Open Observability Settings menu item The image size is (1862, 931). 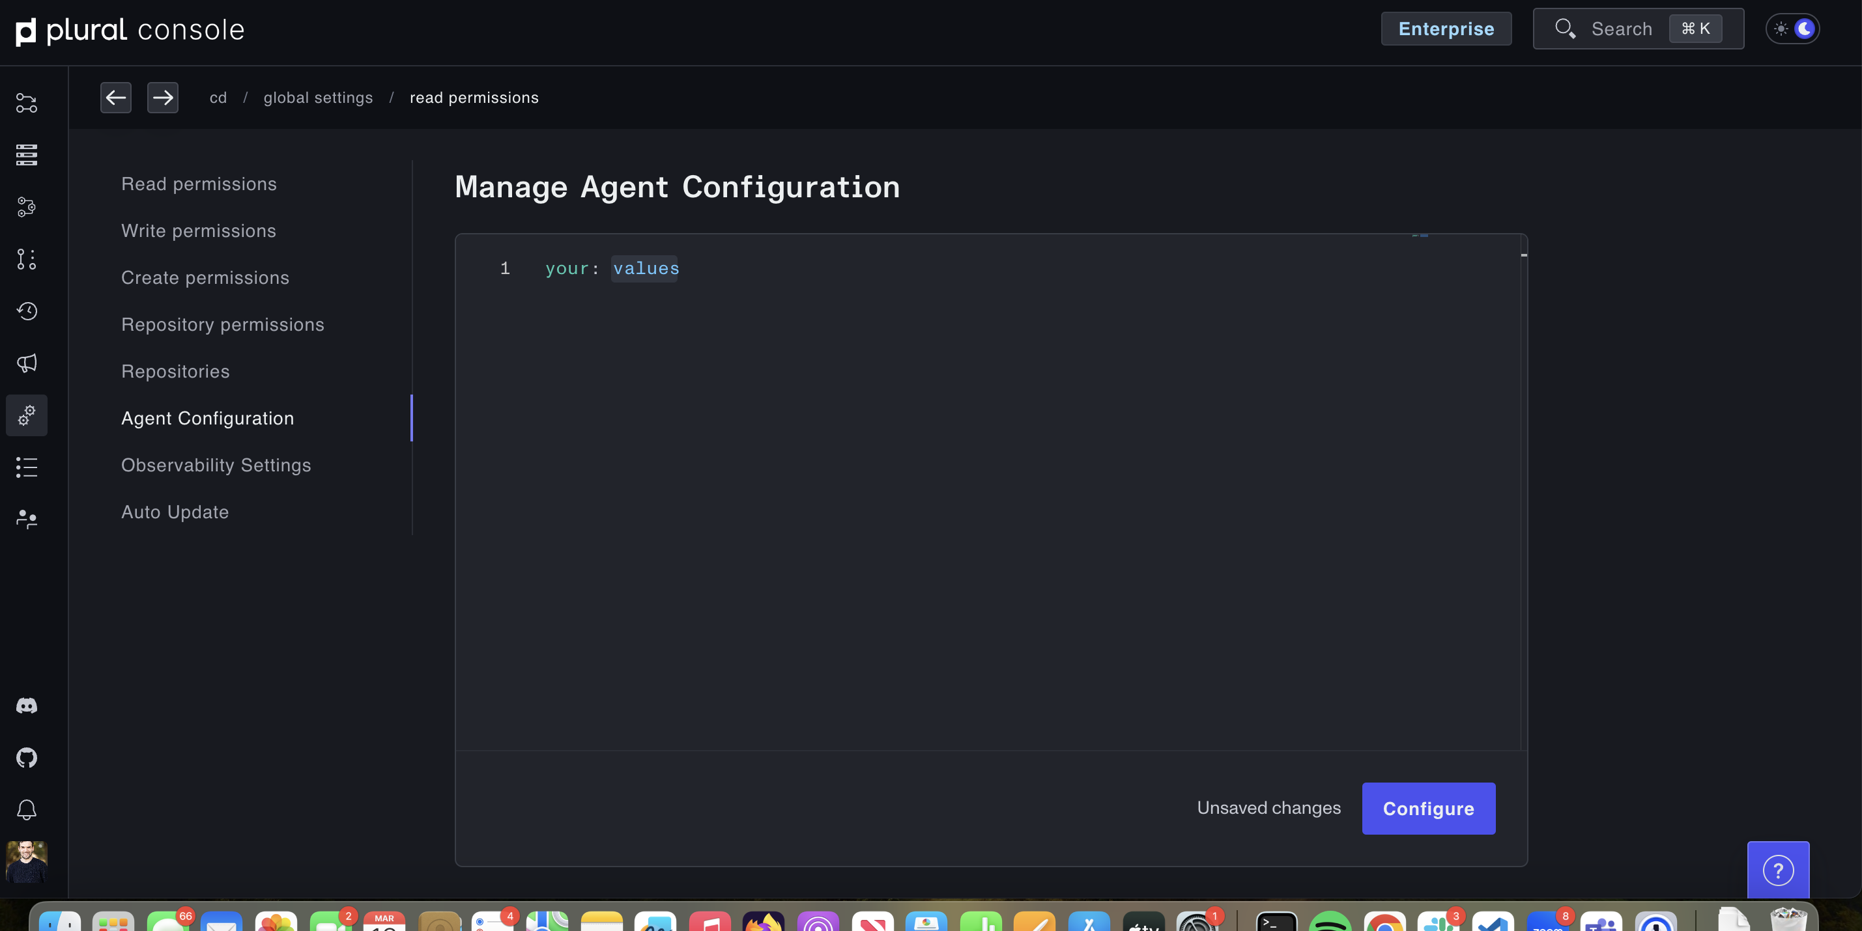[216, 465]
